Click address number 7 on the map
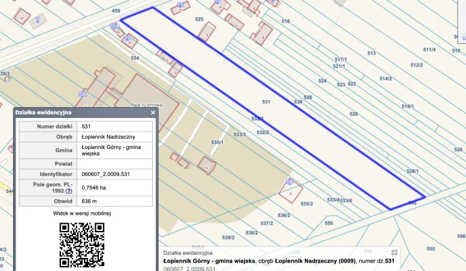The height and width of the screenshot is (271, 466). pyautogui.click(x=38, y=19)
